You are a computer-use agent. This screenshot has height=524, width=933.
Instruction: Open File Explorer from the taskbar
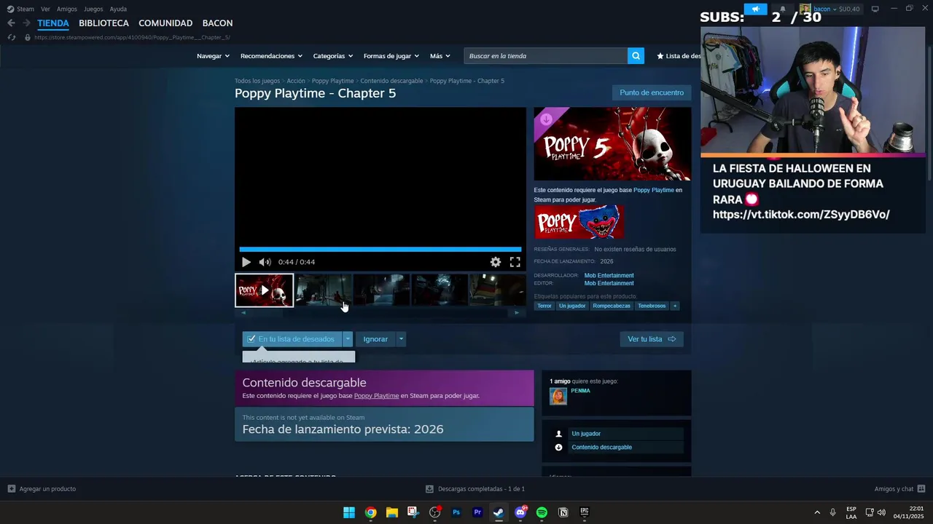[x=391, y=512]
